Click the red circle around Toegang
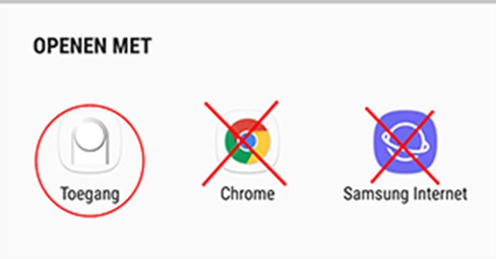 pyautogui.click(x=90, y=160)
